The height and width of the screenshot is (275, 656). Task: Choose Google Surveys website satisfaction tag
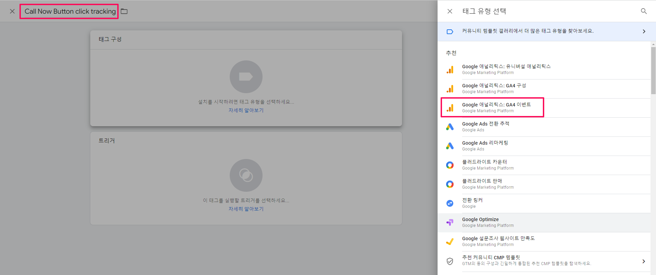click(544, 242)
